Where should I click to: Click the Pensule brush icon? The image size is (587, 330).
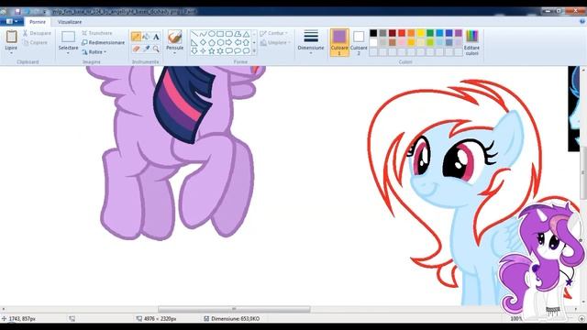(x=174, y=37)
